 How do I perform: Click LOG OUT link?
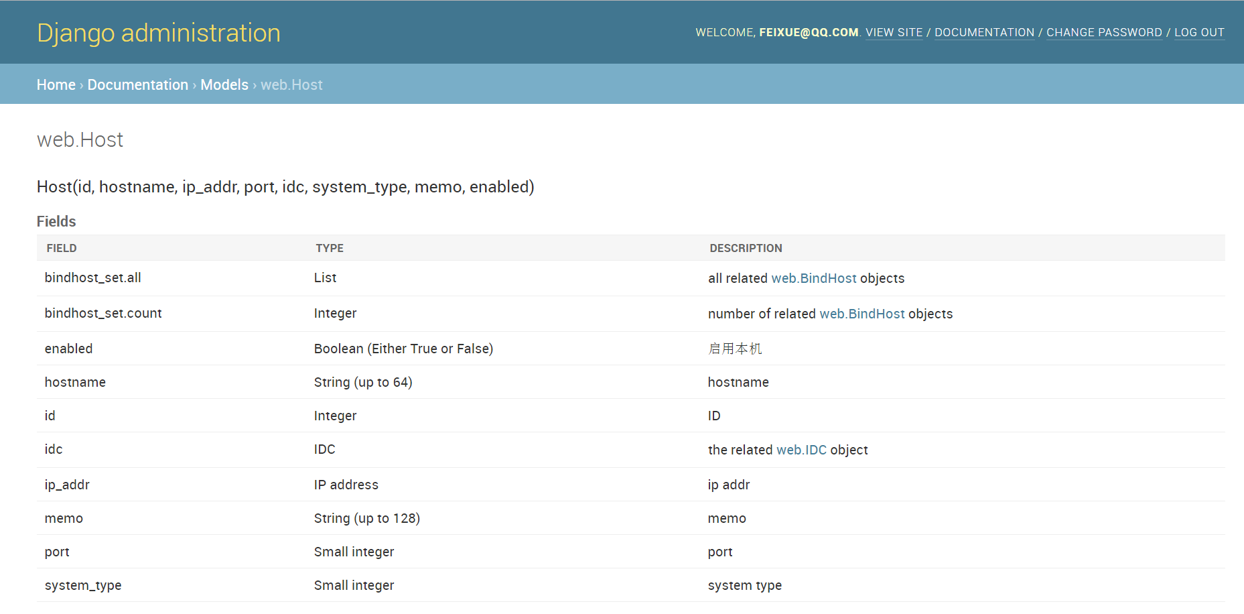click(1199, 32)
